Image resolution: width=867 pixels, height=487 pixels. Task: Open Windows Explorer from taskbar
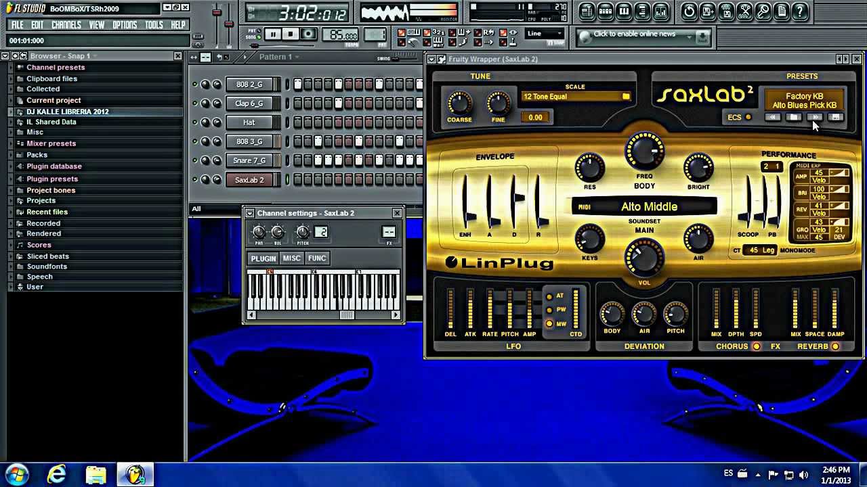[96, 474]
